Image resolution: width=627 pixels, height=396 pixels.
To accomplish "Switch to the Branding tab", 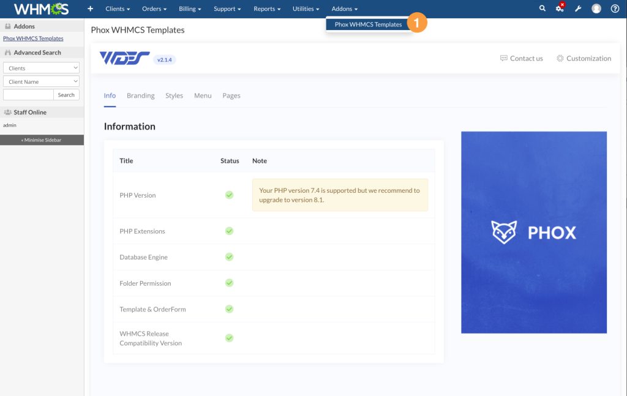I will (141, 95).
